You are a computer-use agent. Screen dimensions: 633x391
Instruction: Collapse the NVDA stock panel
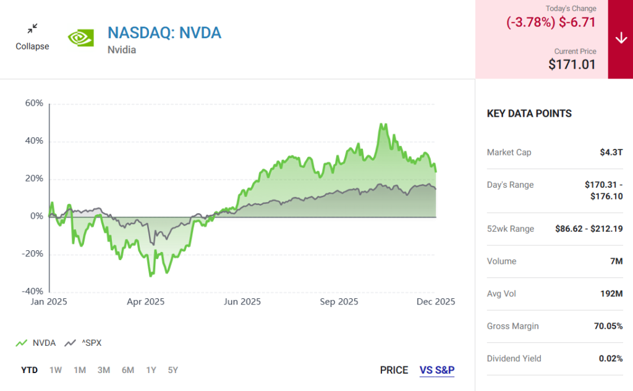click(32, 46)
